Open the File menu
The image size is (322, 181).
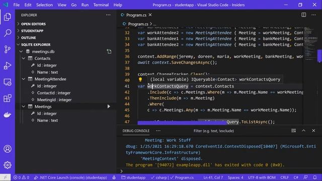16,5
